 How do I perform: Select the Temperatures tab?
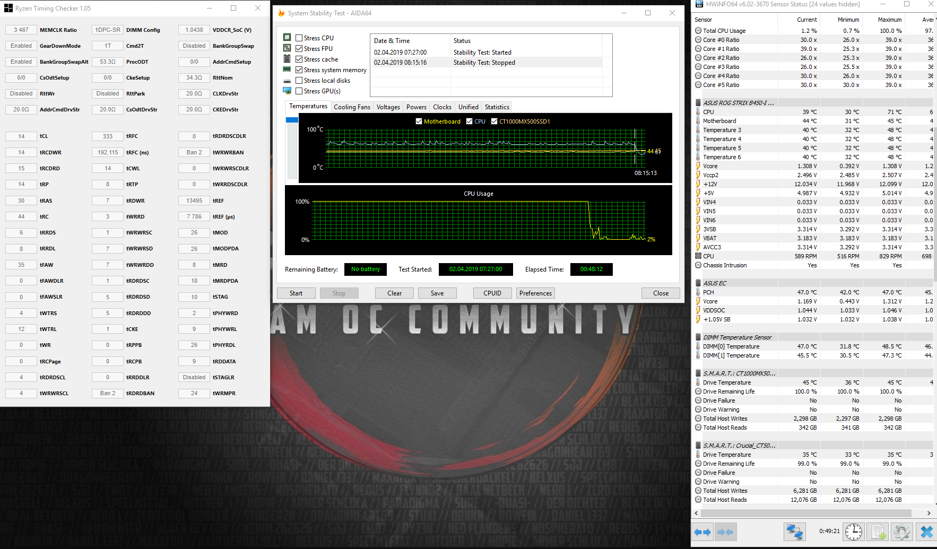[308, 106]
